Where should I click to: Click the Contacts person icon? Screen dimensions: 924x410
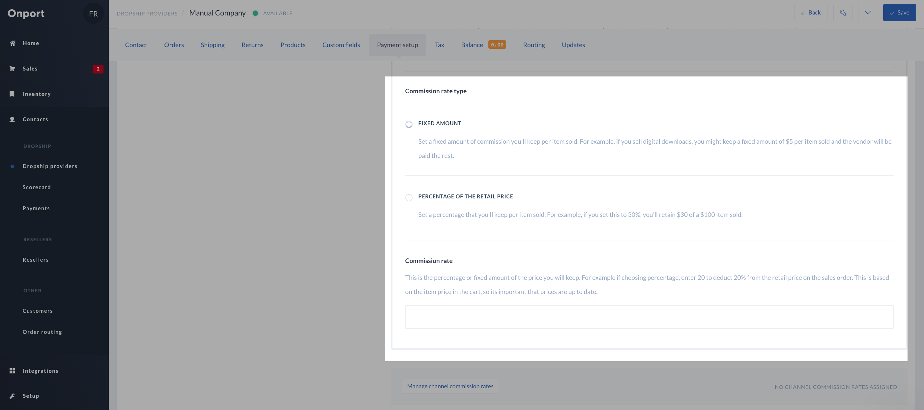[12, 119]
